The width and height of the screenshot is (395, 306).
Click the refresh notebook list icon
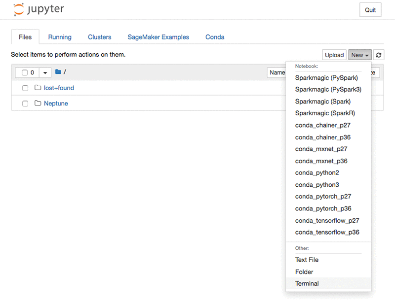pyautogui.click(x=379, y=55)
